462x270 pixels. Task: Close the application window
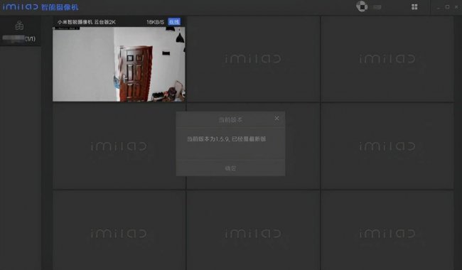coord(456,7)
